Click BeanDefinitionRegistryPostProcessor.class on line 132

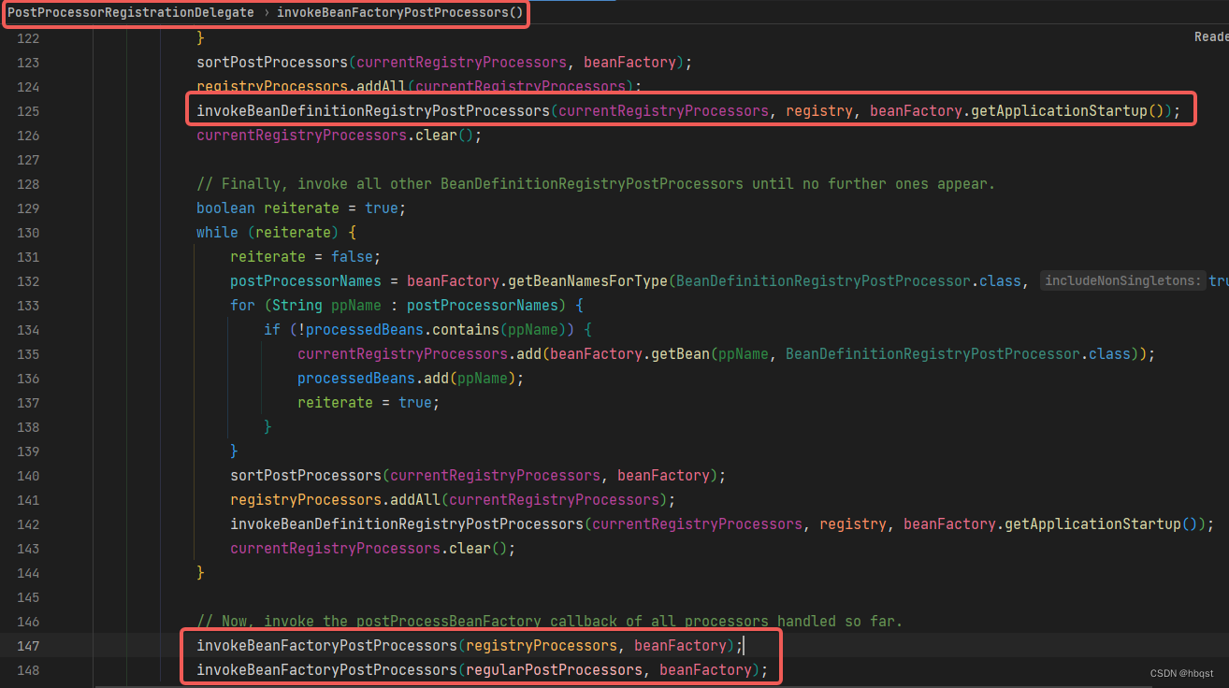[849, 281]
